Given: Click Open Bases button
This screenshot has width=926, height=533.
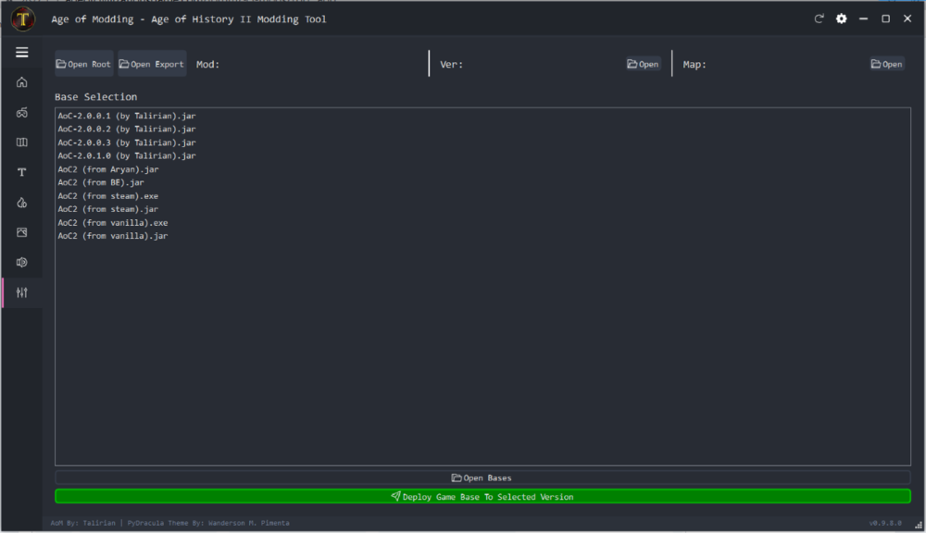Looking at the screenshot, I should (482, 477).
